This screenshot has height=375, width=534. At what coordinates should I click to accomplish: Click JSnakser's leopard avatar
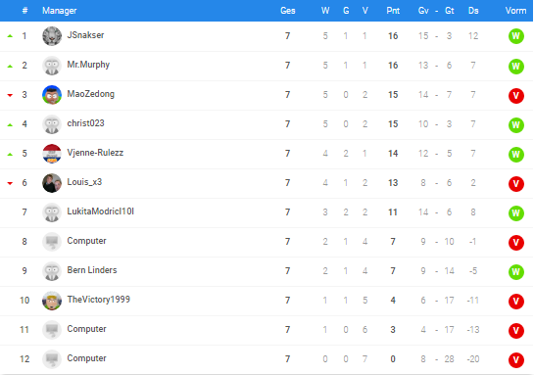click(52, 36)
